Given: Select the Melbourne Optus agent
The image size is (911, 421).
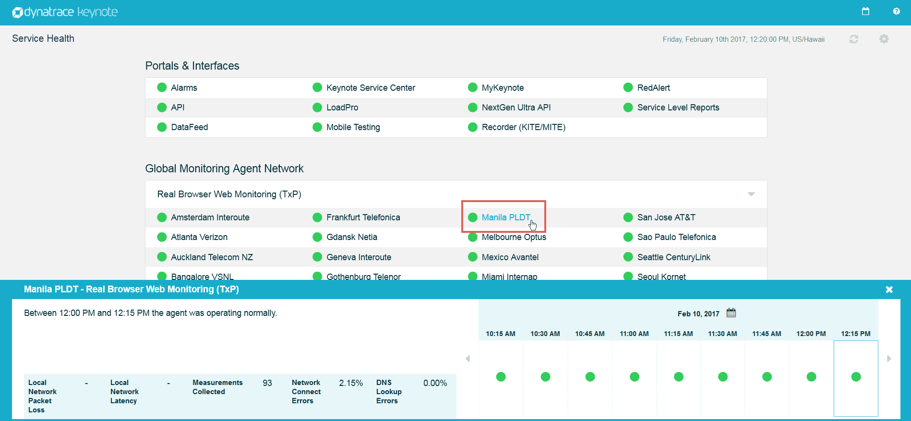Looking at the screenshot, I should (x=514, y=237).
